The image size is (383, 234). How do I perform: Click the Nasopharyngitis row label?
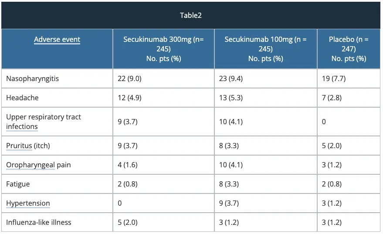(x=33, y=79)
